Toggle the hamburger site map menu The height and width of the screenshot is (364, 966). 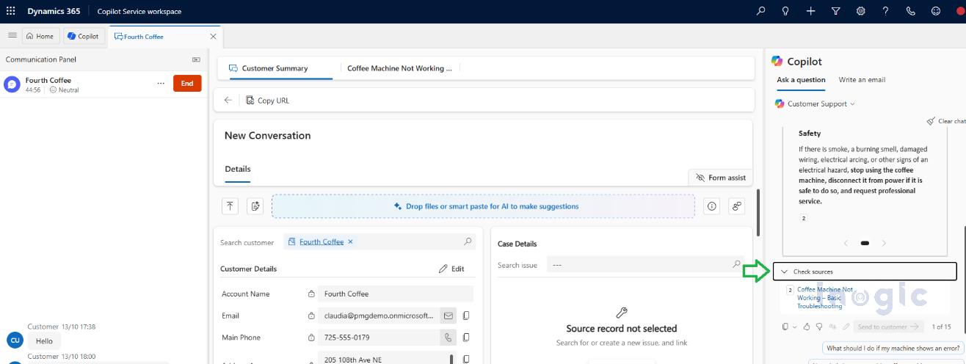coord(12,35)
